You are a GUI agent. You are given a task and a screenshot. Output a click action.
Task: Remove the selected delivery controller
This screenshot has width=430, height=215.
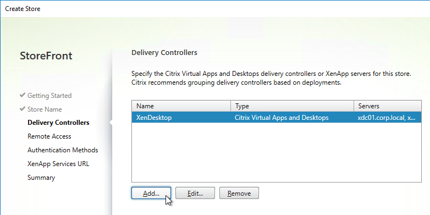coord(239,193)
